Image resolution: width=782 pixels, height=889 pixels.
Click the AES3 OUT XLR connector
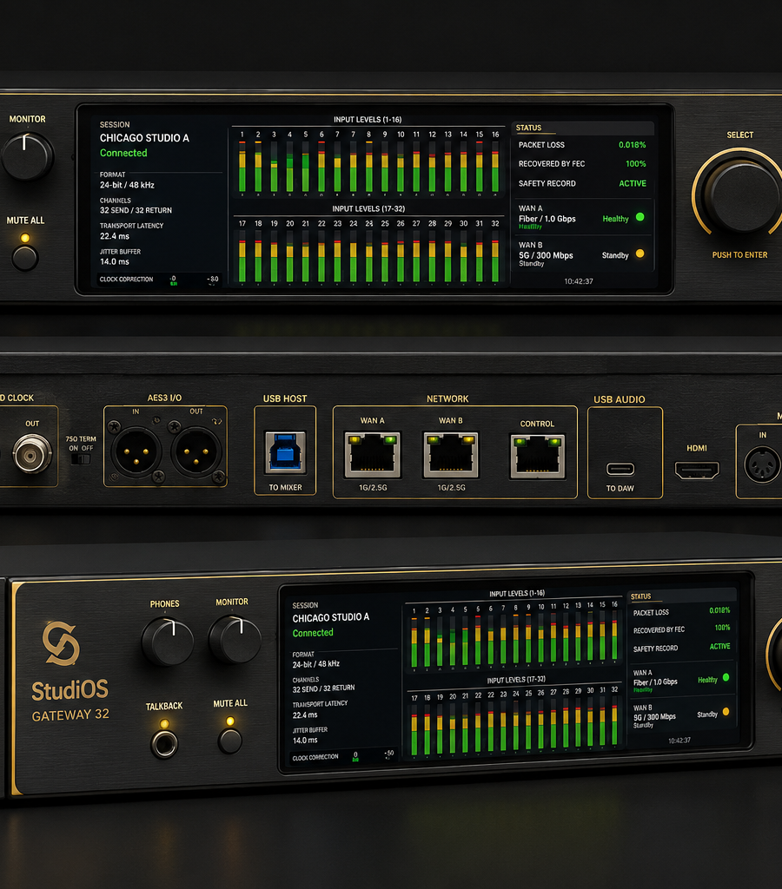point(196,451)
